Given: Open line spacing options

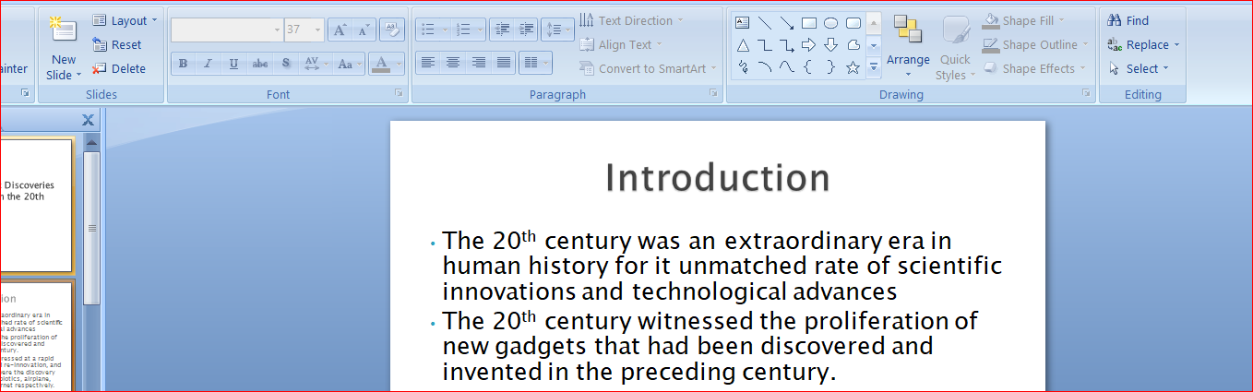Looking at the screenshot, I should click(557, 30).
